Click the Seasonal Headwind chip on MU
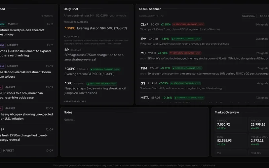 click(x=185, y=53)
